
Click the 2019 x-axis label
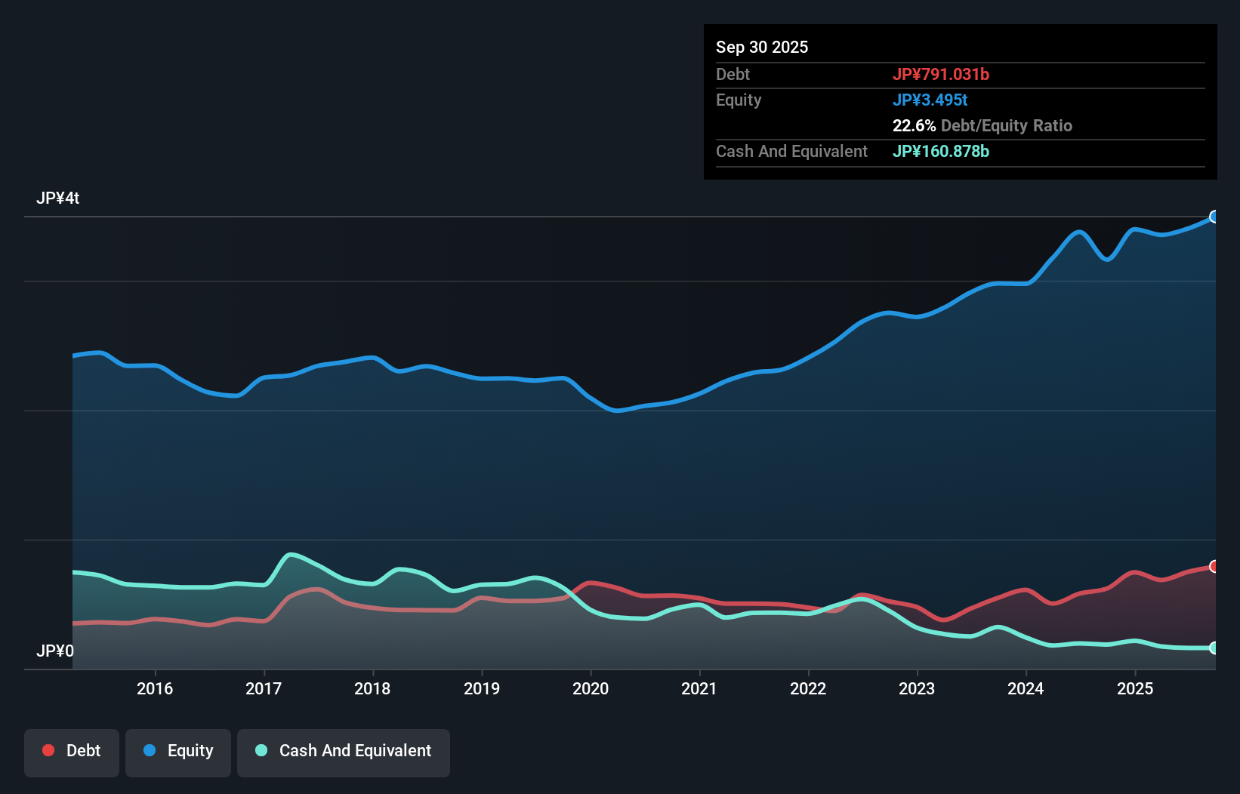tap(482, 688)
